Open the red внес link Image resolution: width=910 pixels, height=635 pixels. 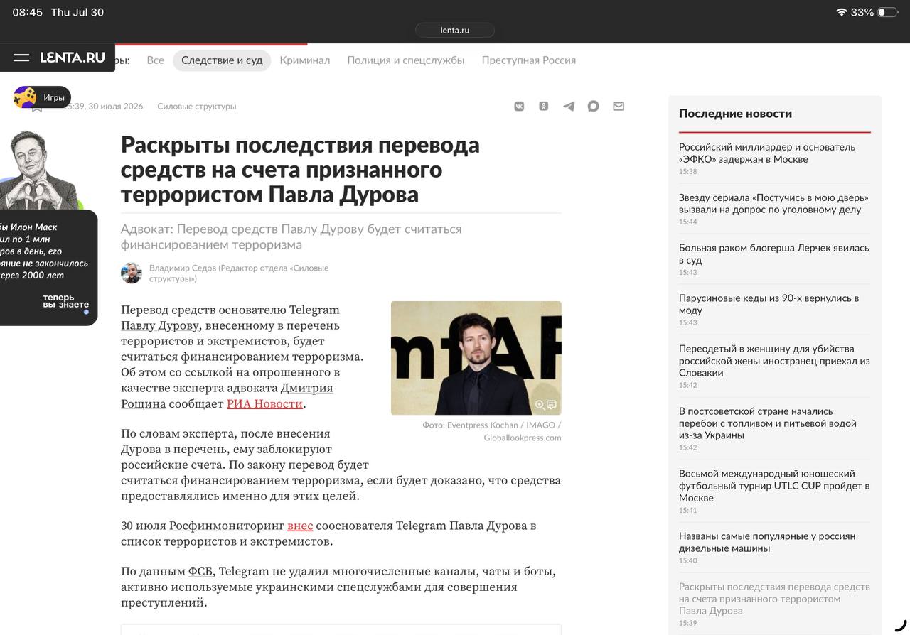coord(300,526)
